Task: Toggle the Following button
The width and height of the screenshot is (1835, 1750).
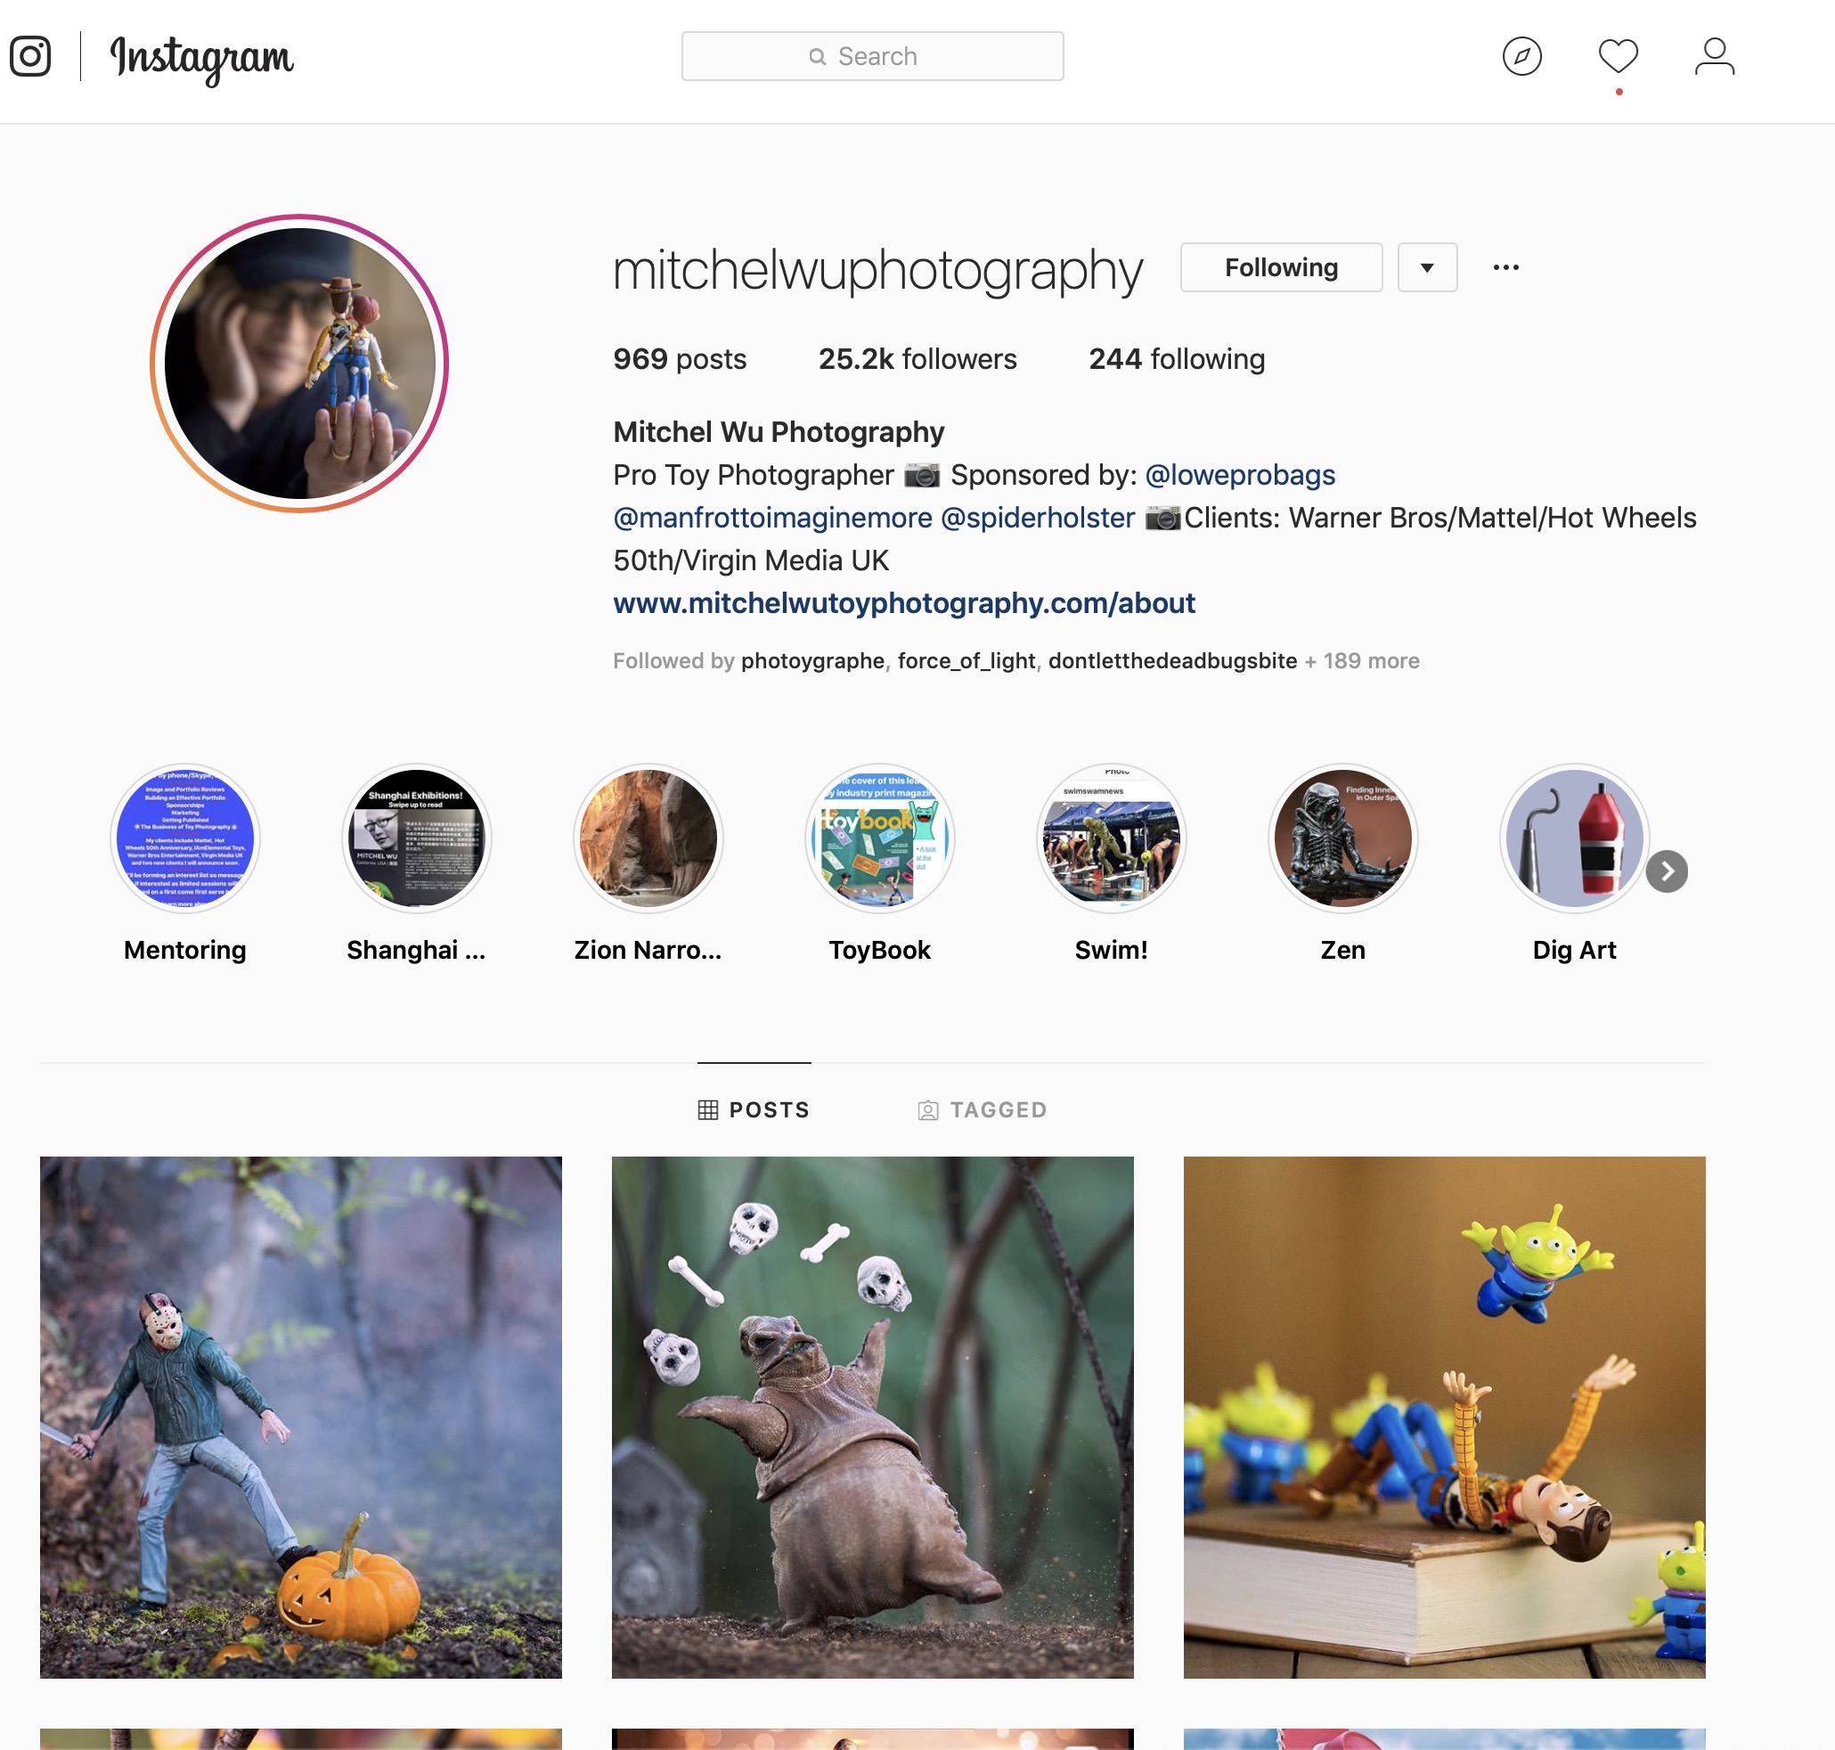Action: click(1281, 267)
